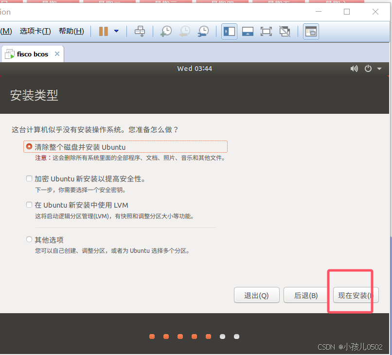Image resolution: width=392 pixels, height=355 pixels.
Task: Minimize the VMware window
Action: pyautogui.click(x=319, y=12)
